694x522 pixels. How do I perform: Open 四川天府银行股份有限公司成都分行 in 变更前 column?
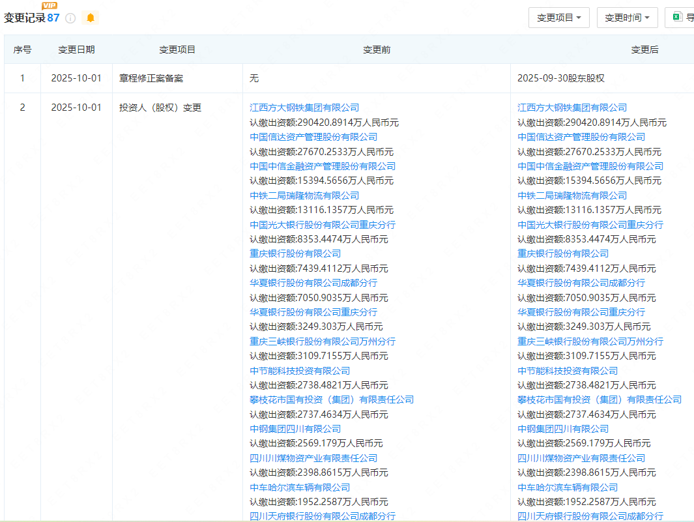click(x=323, y=516)
